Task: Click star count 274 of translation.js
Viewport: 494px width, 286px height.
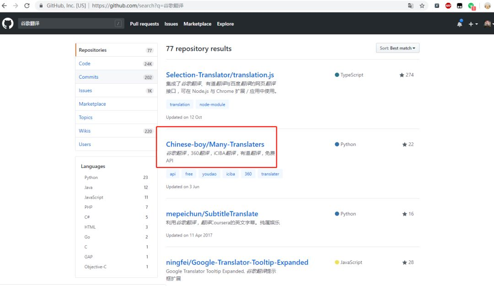Action: [407, 75]
